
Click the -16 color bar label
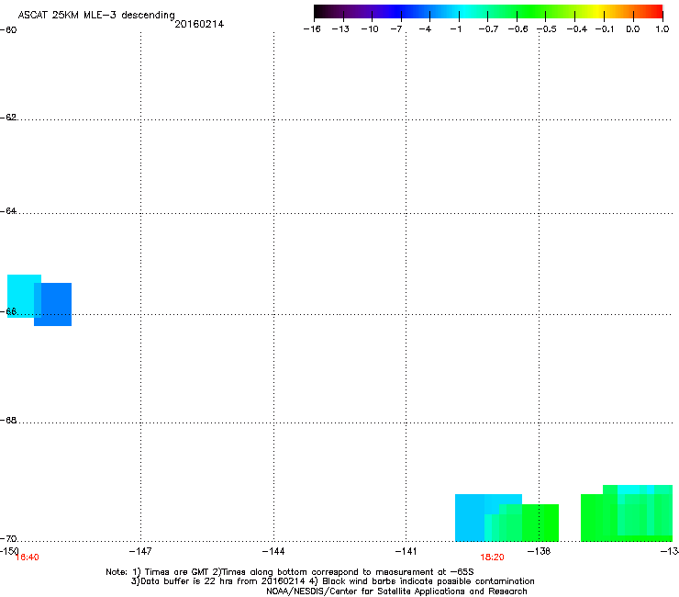pyautogui.click(x=312, y=29)
